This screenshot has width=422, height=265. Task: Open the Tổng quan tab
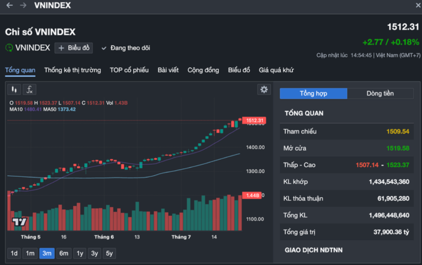(x=20, y=70)
